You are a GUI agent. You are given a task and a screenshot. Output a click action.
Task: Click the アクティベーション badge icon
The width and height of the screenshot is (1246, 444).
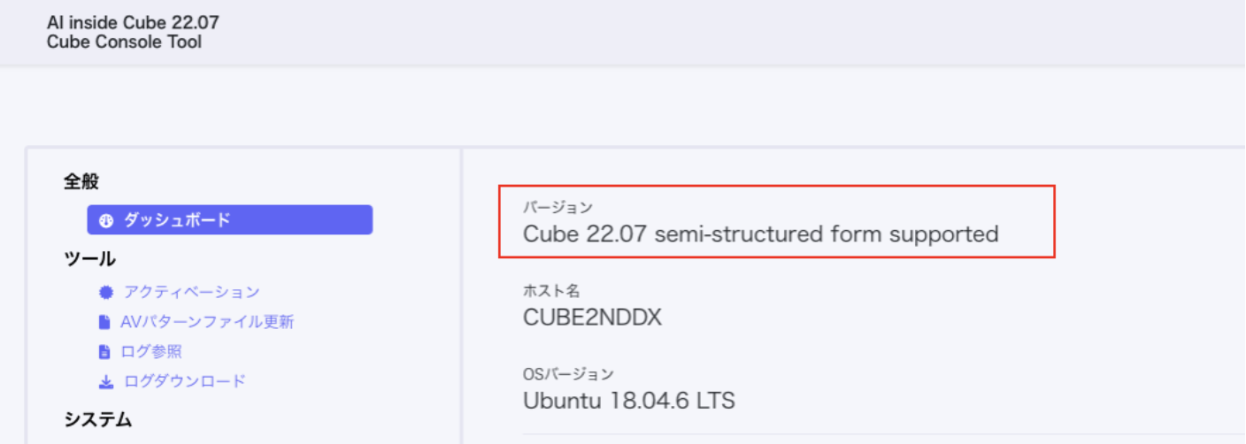coord(107,292)
